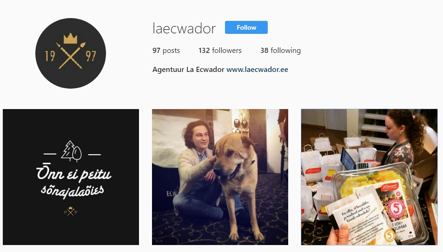Click the Follow button
The image size is (443, 252).
tap(246, 27)
